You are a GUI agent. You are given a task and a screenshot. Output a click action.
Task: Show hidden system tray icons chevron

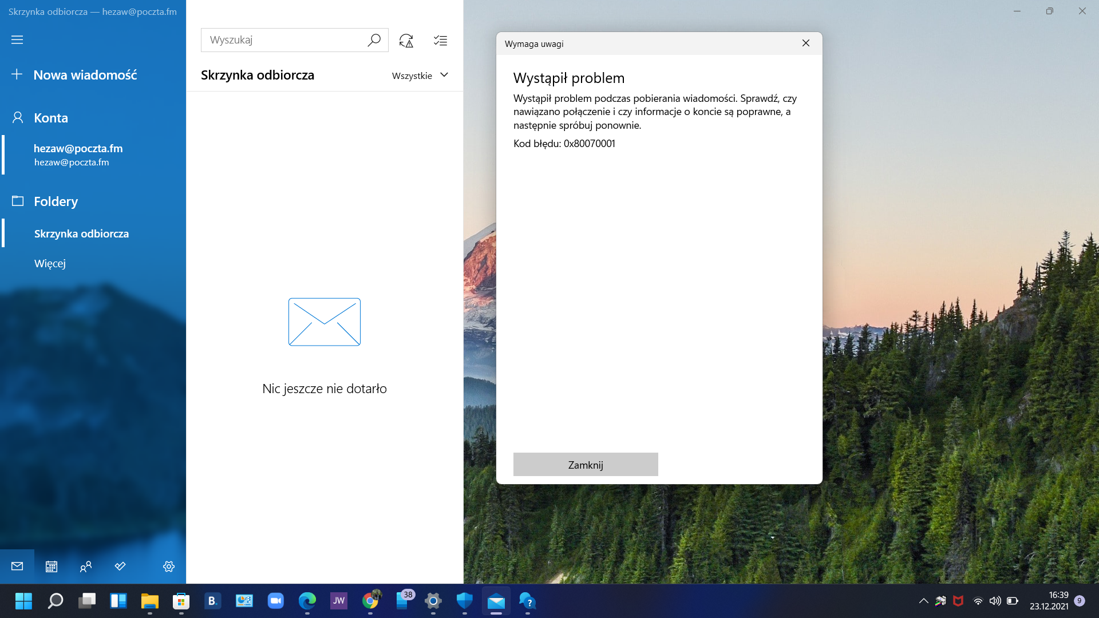923,601
